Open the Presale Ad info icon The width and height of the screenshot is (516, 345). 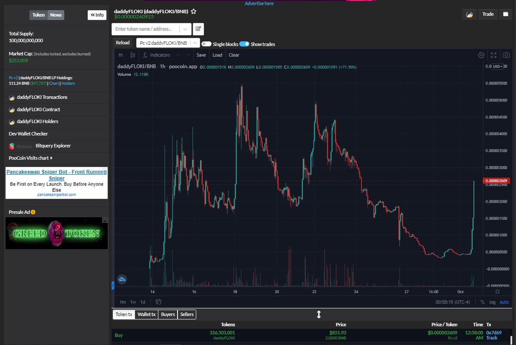click(x=33, y=212)
